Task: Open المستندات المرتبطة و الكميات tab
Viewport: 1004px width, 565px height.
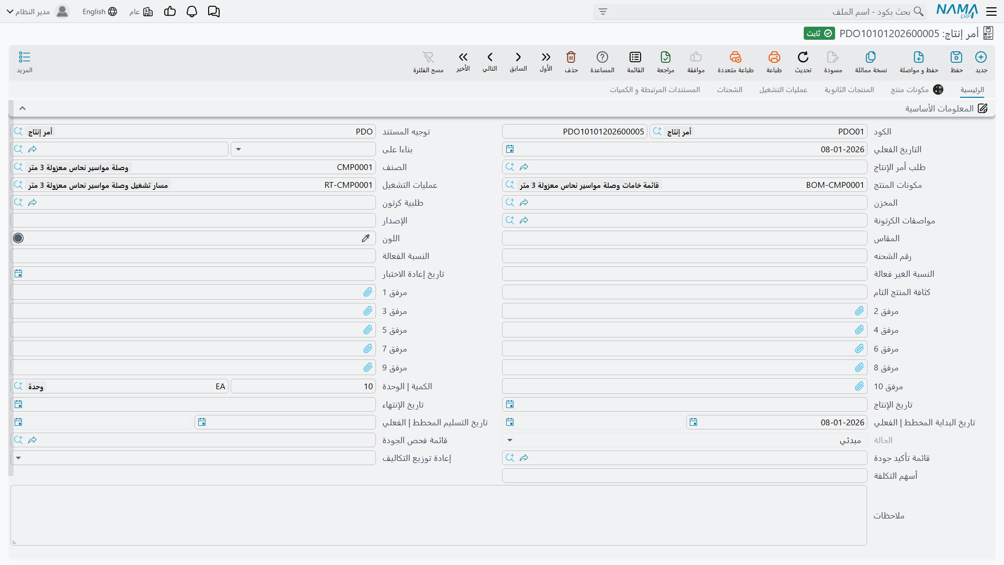Action: 655,90
